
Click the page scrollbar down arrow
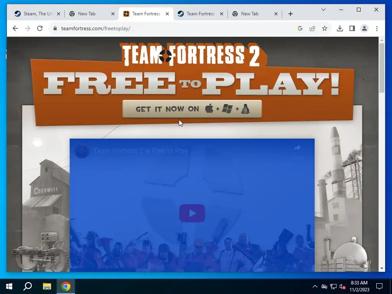coord(382,268)
